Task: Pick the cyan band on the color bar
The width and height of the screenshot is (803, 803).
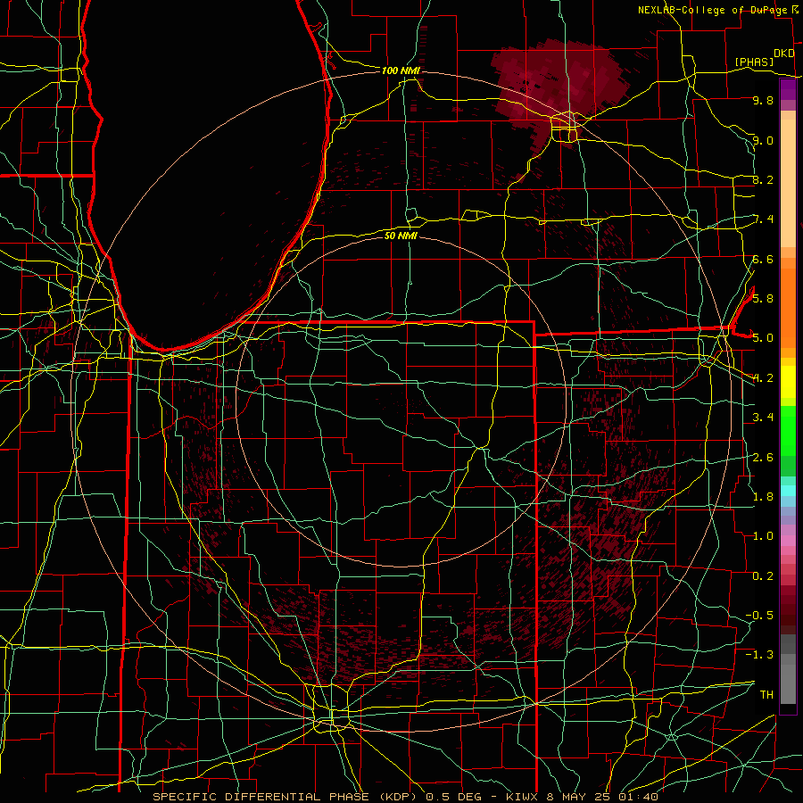Action: pos(788,491)
